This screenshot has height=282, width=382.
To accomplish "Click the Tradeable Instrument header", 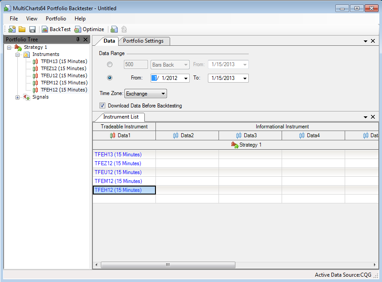I will point(124,127).
